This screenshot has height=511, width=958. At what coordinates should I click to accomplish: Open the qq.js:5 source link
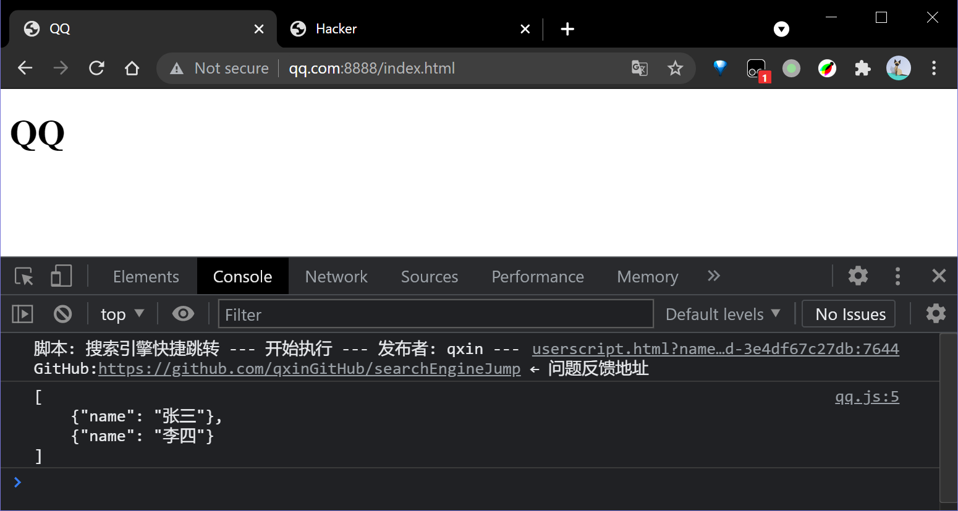click(867, 397)
